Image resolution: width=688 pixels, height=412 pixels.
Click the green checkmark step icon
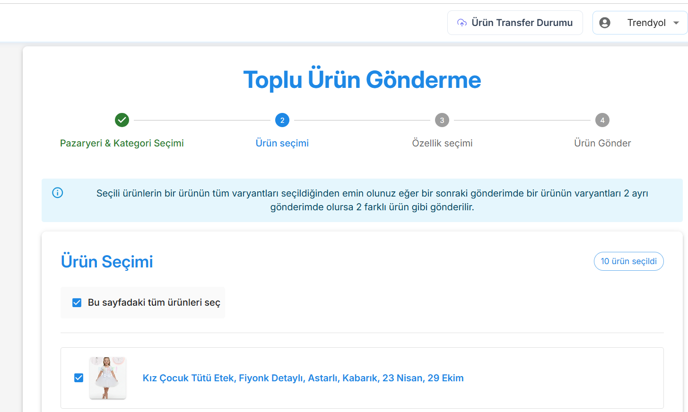coord(122,120)
